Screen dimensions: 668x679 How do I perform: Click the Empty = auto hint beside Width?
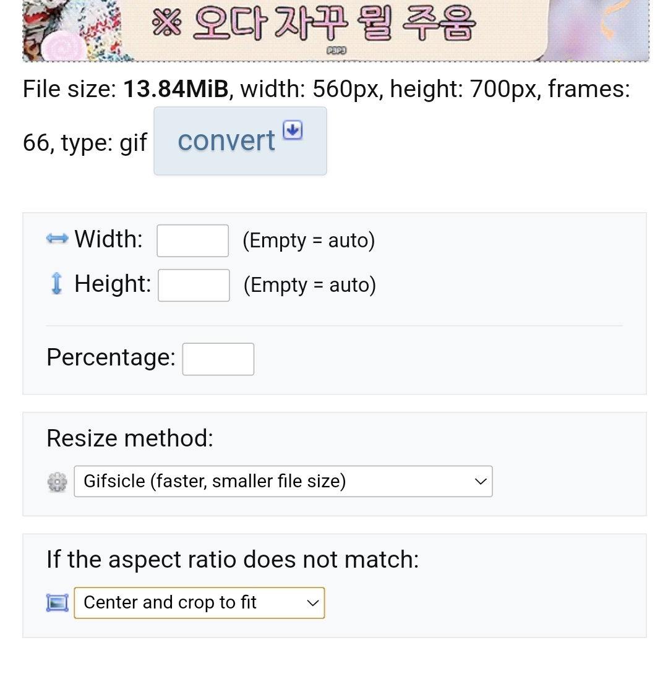pyautogui.click(x=309, y=241)
